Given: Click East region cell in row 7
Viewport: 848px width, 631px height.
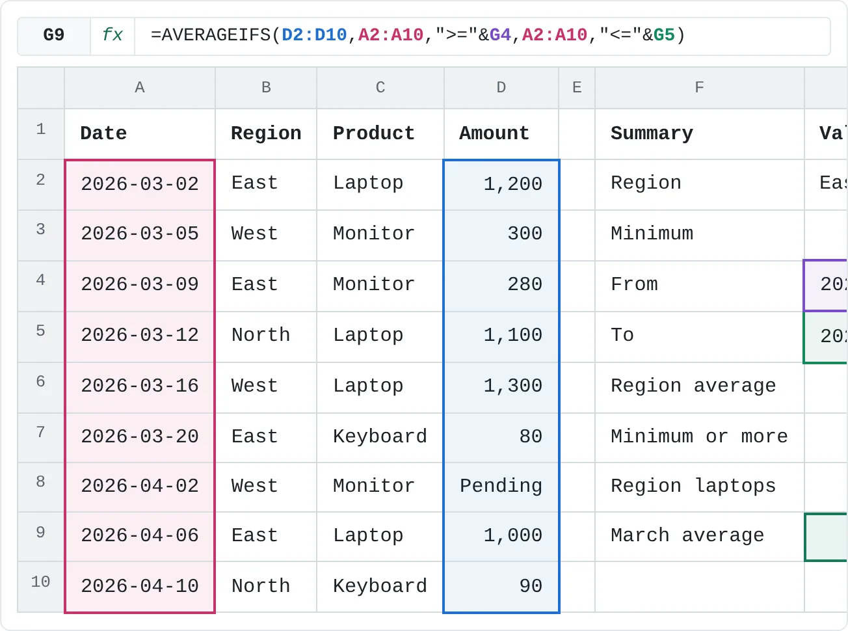Looking at the screenshot, I should coord(266,438).
